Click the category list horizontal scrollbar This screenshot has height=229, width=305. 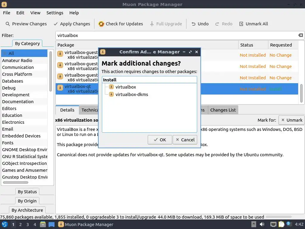(15, 182)
